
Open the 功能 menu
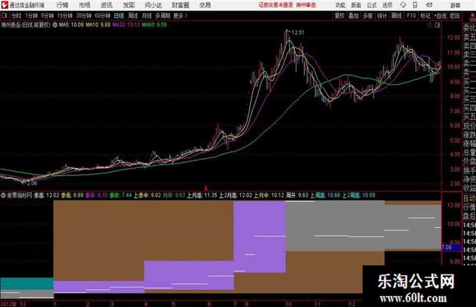(x=341, y=5)
